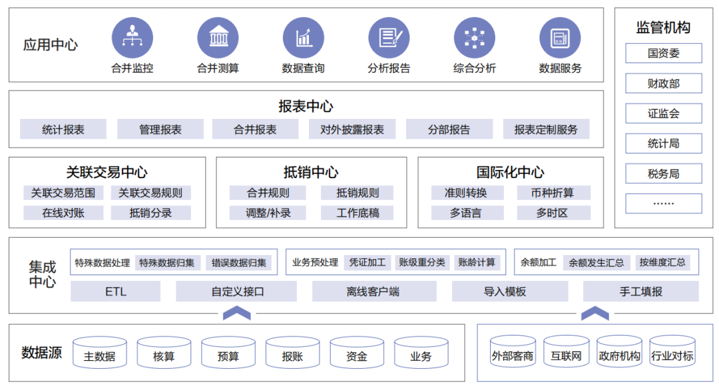Click the 抵销规则 item
719x386 pixels.
point(357,193)
